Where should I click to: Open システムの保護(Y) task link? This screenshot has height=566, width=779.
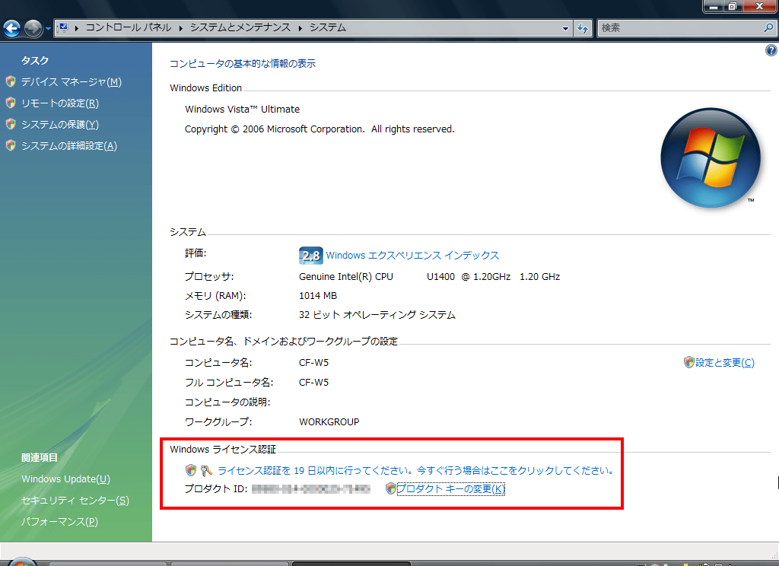coord(60,125)
